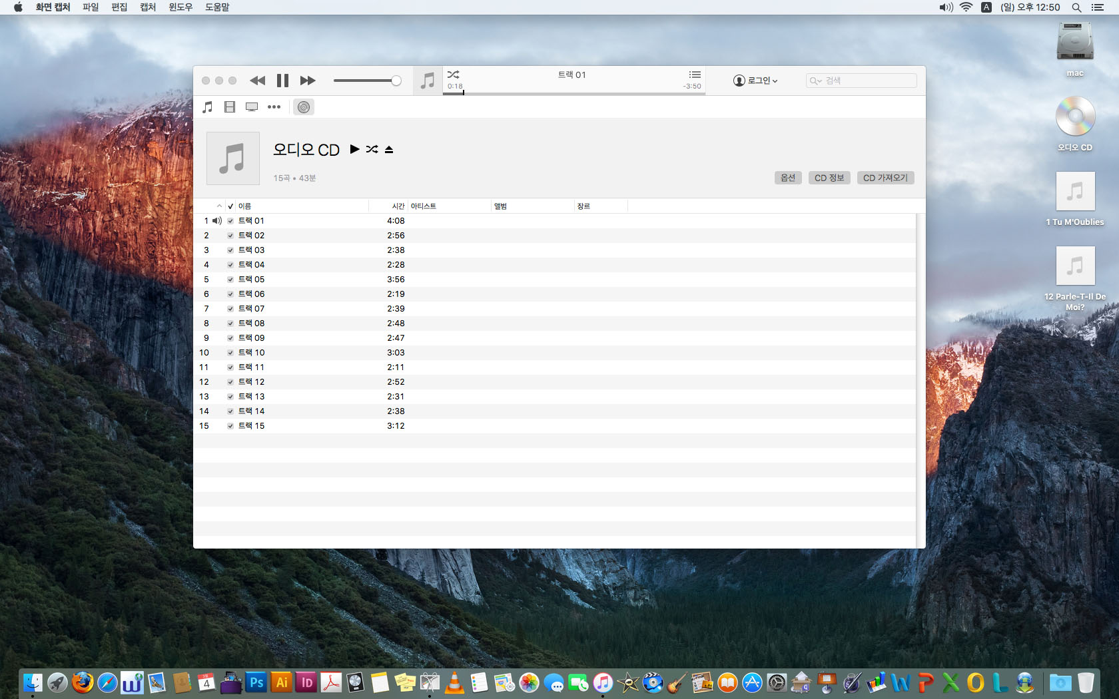Switch to the Movies library icon
1119x699 pixels.
pos(230,107)
